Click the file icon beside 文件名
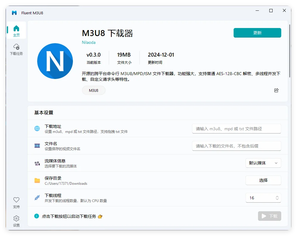Viewport: 297px width, 236px height. pos(37,146)
